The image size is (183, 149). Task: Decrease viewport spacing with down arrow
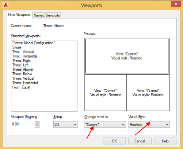pyautogui.click(x=37, y=126)
